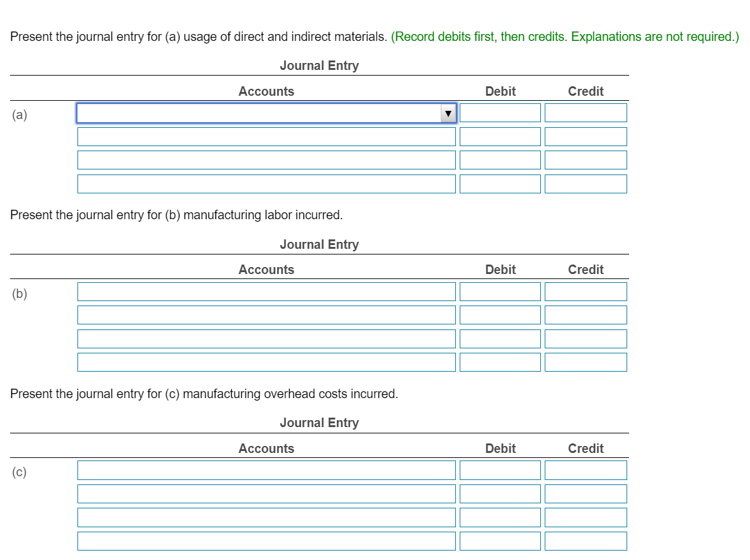Select third account field of entry (a)
Image resolution: width=750 pixels, height=560 pixels.
point(266,160)
